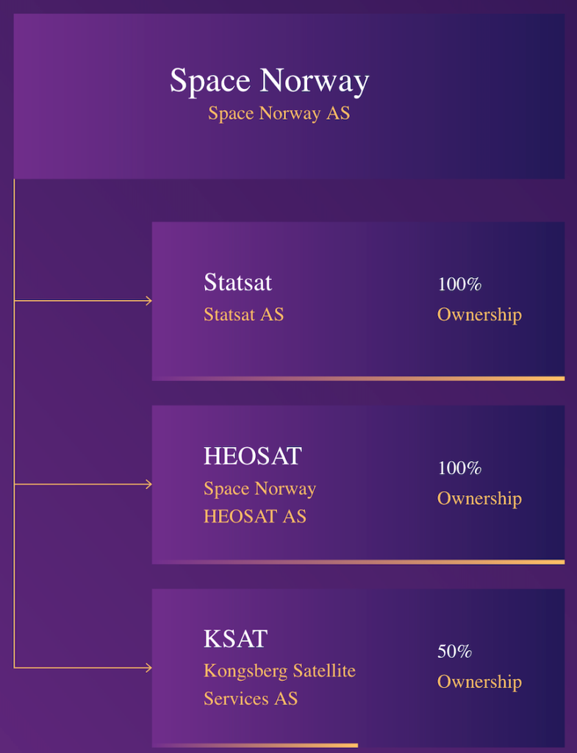Image resolution: width=577 pixels, height=753 pixels.
Task: Click the KSAT half-filled ownership bar
Action: pyautogui.click(x=255, y=746)
